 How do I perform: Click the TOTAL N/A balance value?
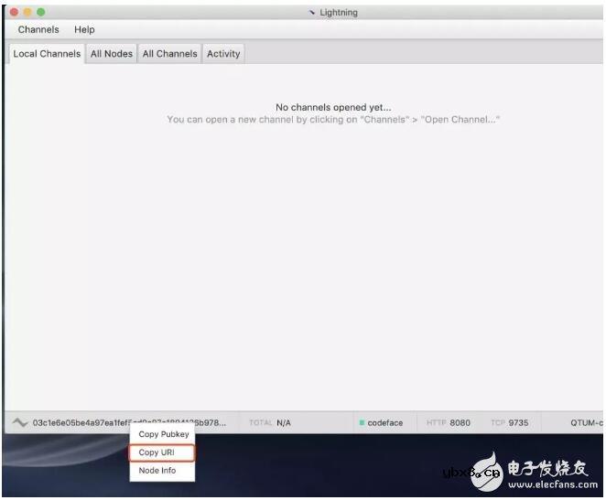pos(283,423)
